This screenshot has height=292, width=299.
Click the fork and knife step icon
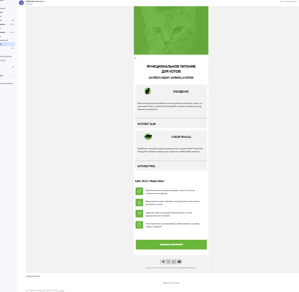(139, 213)
